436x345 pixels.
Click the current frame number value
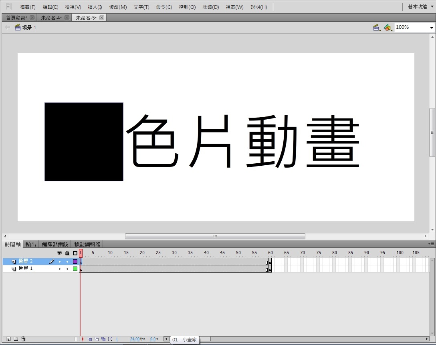(x=117, y=339)
